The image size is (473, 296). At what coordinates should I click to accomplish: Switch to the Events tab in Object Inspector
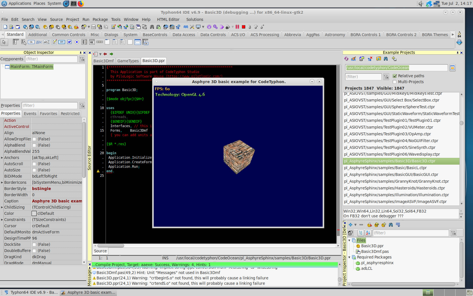[30, 114]
